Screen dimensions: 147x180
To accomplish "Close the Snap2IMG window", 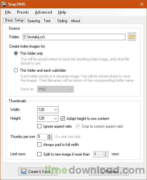I will point(142,4).
